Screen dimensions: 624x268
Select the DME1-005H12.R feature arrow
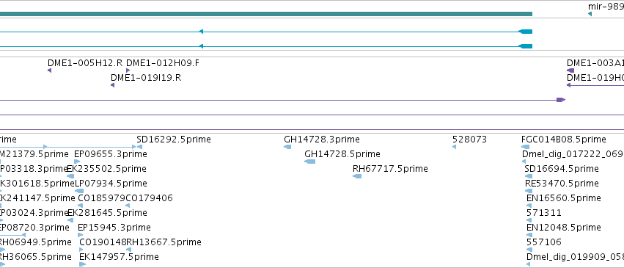tap(49, 70)
